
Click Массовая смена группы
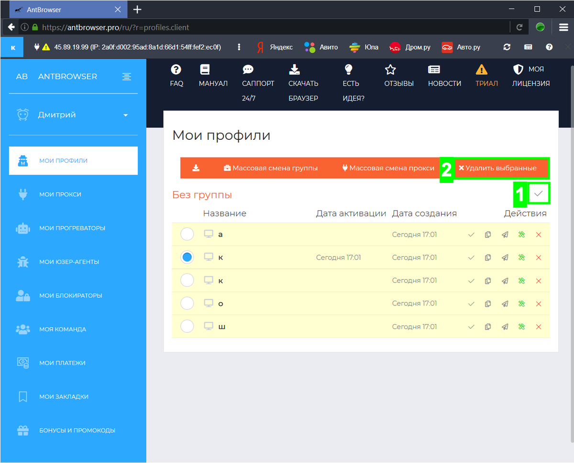pyautogui.click(x=271, y=168)
